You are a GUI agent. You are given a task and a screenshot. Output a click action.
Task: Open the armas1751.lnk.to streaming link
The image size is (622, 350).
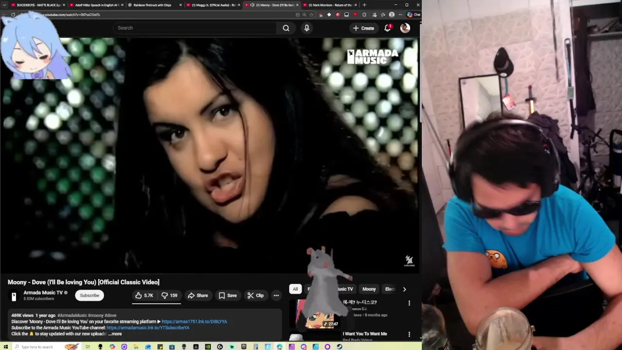[194, 322]
